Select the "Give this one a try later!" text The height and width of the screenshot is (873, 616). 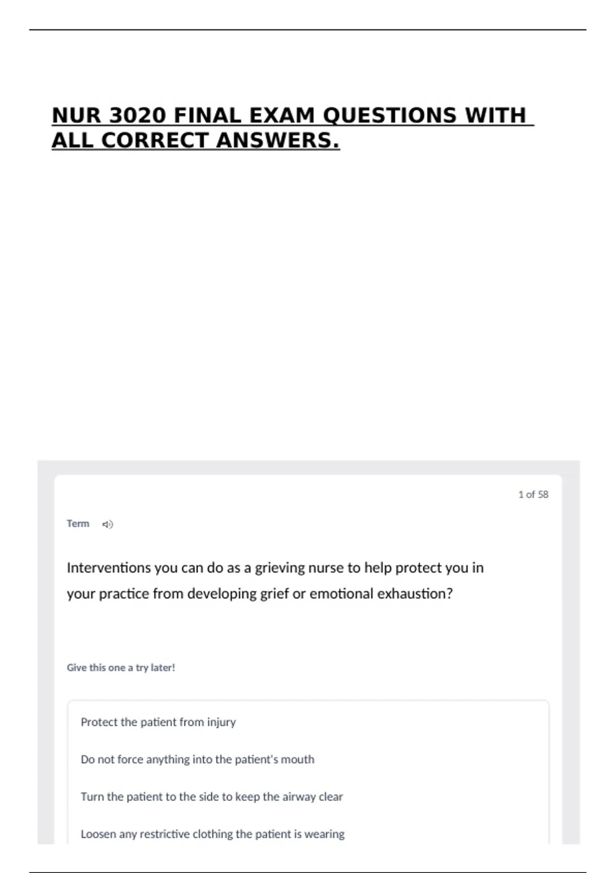[121, 668]
